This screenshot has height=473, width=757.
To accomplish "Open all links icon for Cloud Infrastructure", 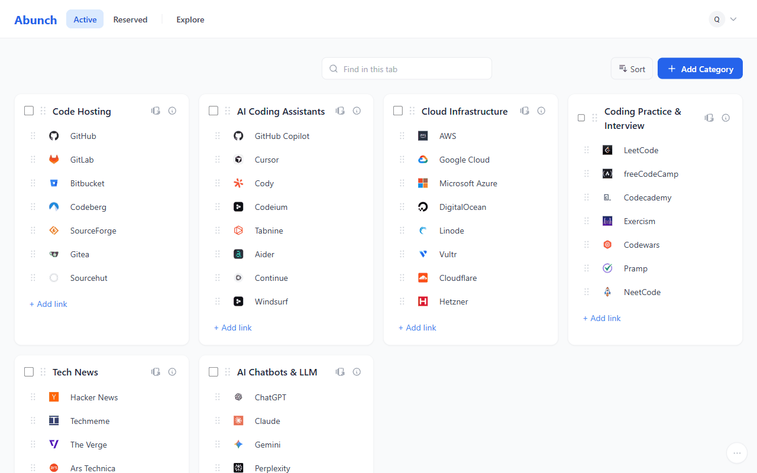I will [525, 111].
